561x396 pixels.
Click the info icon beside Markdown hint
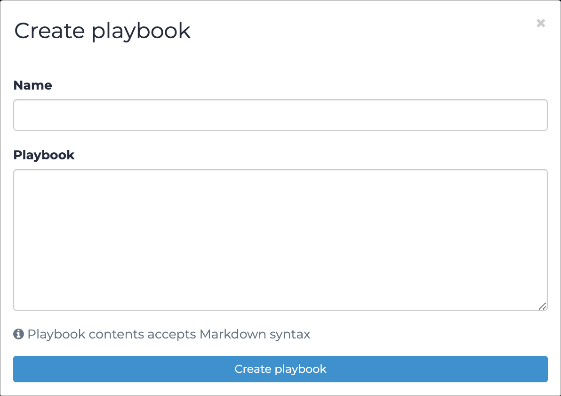click(19, 334)
